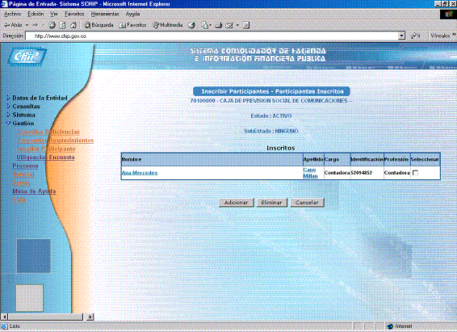The image size is (457, 332).
Task: Open the Favoritos toolbar button
Action: coord(132,25)
